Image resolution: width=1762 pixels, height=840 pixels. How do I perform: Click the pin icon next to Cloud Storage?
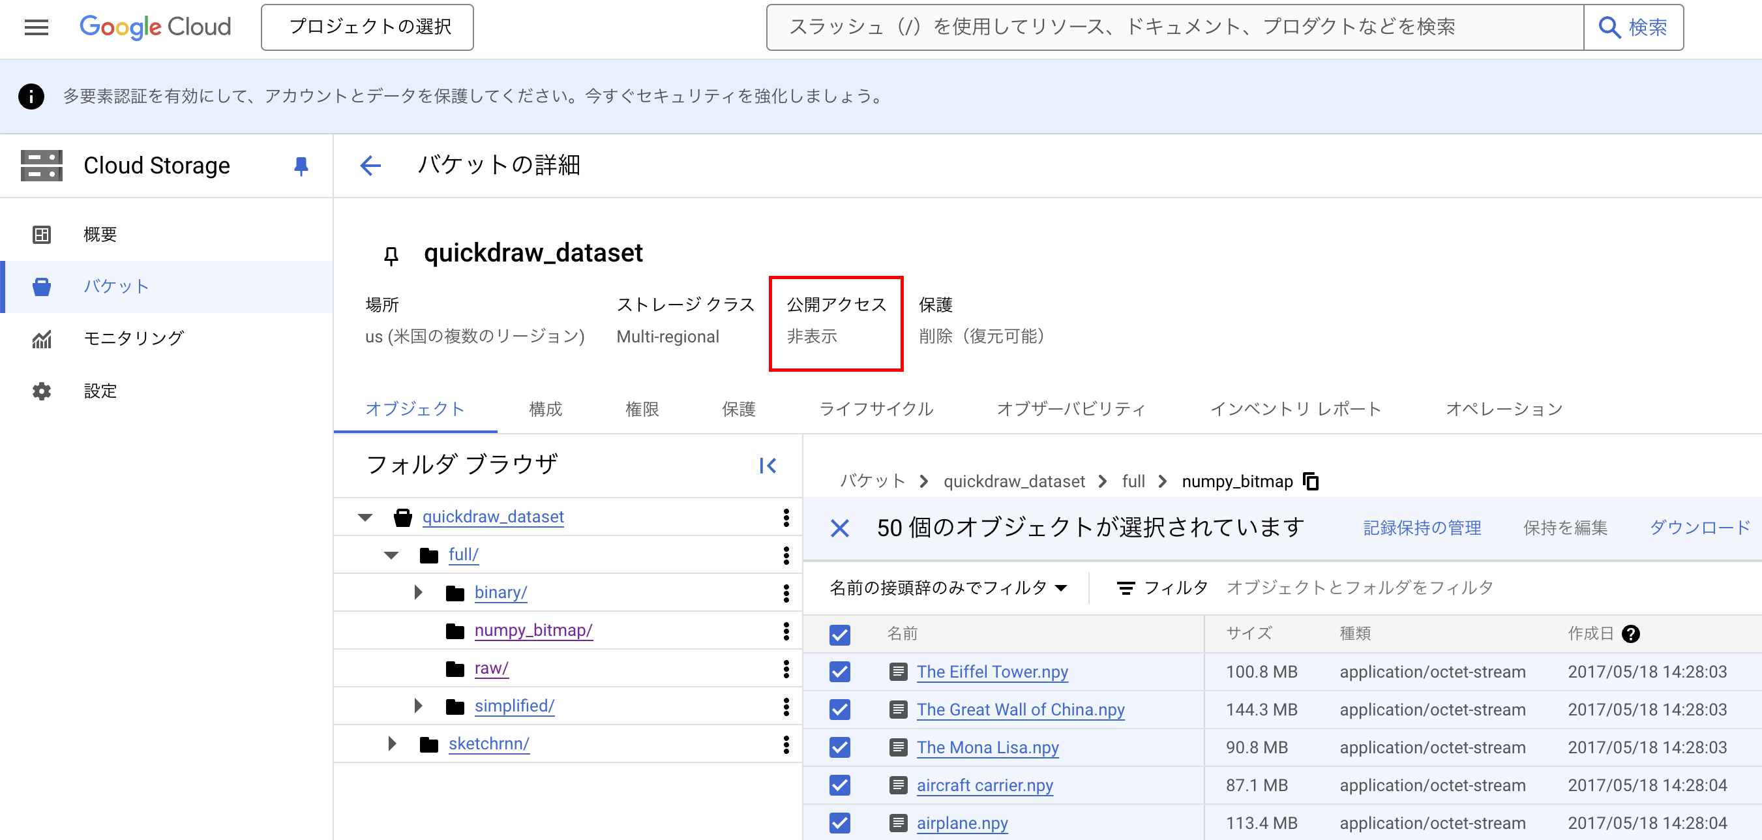coord(301,165)
